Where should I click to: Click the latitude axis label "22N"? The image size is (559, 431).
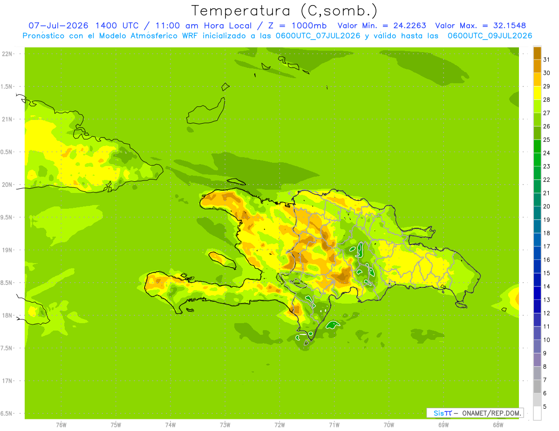coord(7,54)
